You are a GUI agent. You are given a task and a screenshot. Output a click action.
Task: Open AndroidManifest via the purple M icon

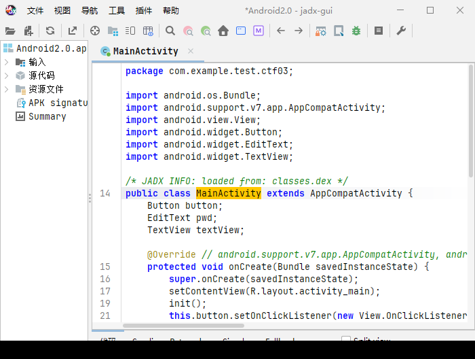click(259, 31)
